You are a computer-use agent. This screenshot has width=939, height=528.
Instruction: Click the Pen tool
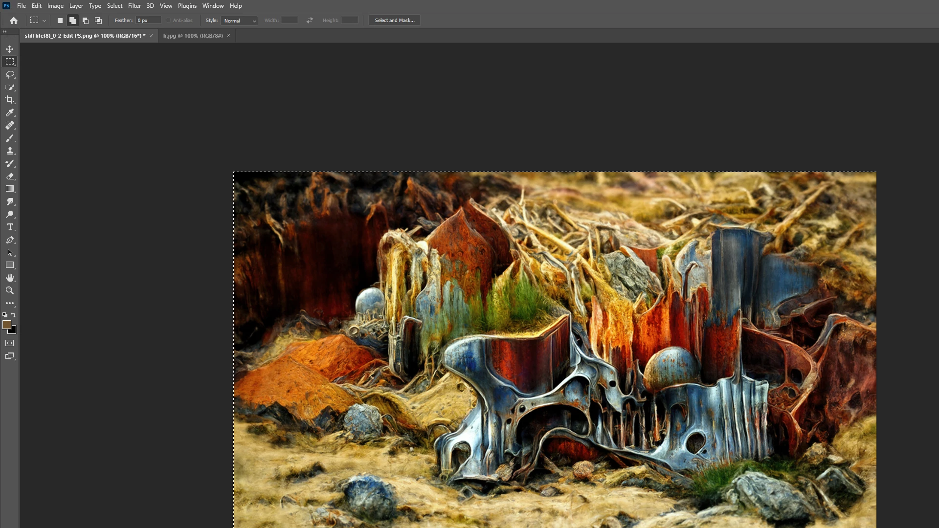pos(10,240)
